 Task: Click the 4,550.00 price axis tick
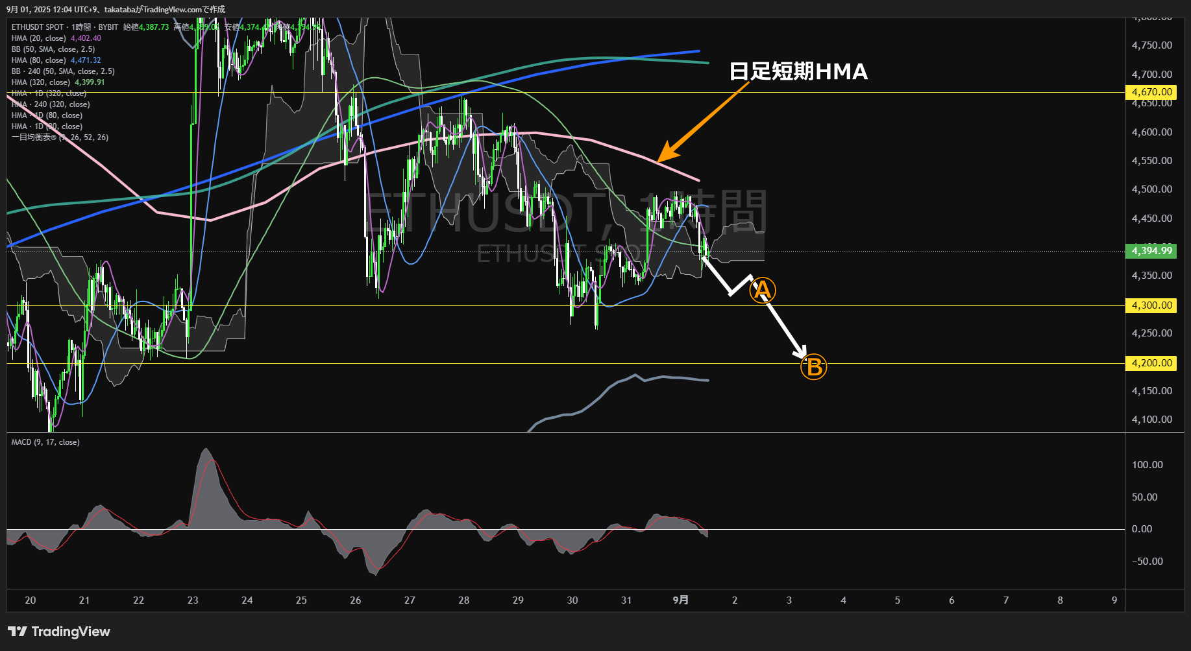tap(1152, 161)
